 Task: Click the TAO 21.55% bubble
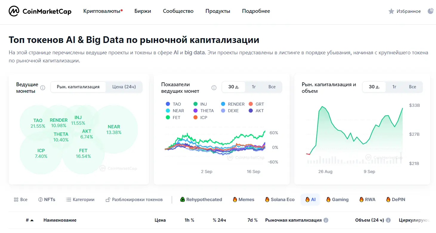click(x=38, y=123)
